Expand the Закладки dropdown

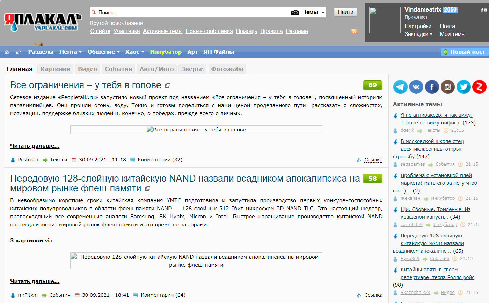[x=418, y=34]
